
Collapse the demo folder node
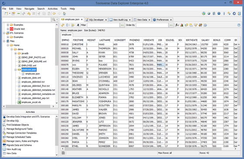(12, 49)
